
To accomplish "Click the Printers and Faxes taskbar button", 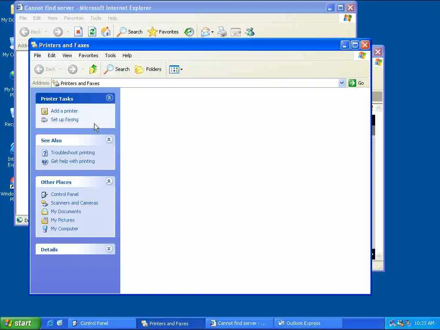I will click(171, 323).
